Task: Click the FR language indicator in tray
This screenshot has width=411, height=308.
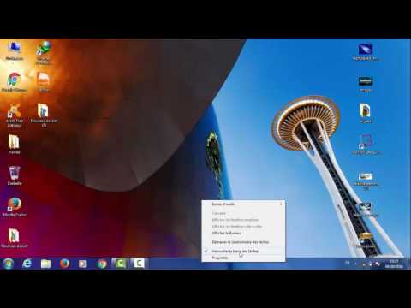Action: coord(348,263)
